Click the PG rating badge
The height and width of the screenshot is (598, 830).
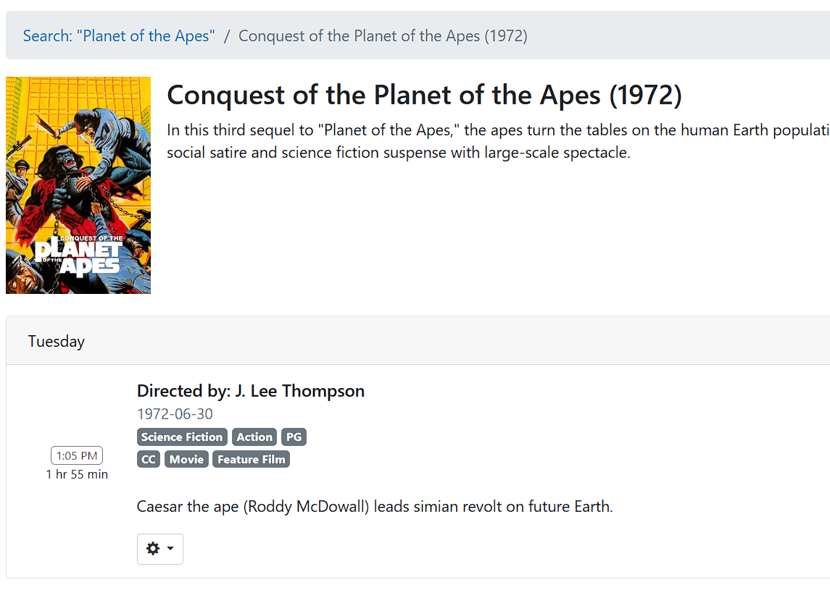coord(294,437)
